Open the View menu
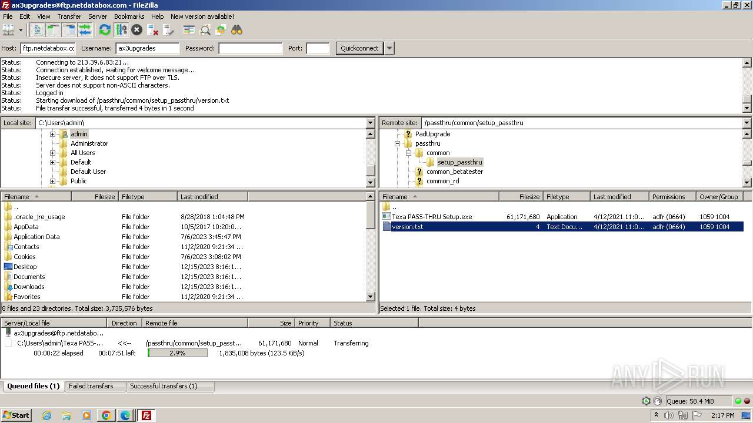 [x=44, y=16]
